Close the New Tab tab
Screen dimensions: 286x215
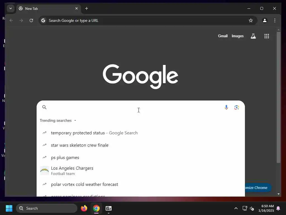77,8
